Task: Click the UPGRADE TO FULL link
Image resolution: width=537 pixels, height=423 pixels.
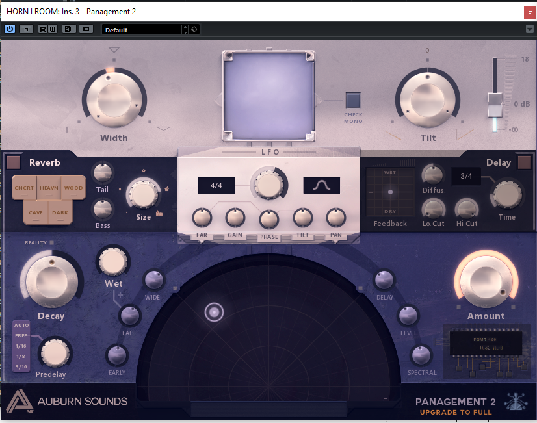Action: [x=456, y=412]
